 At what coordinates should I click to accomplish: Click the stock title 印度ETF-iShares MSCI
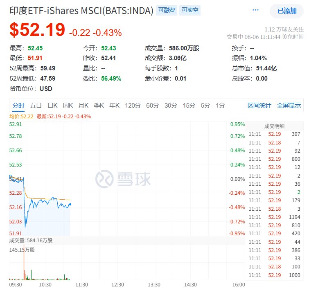point(81,11)
